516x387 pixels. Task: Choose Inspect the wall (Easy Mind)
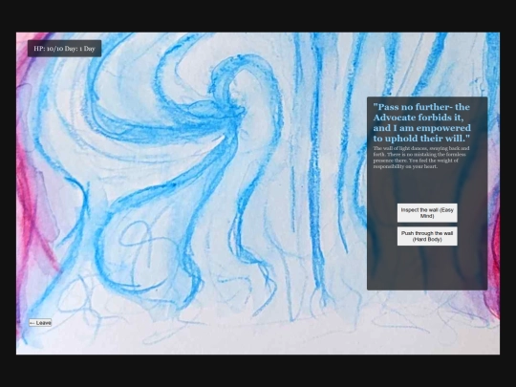[x=427, y=213]
